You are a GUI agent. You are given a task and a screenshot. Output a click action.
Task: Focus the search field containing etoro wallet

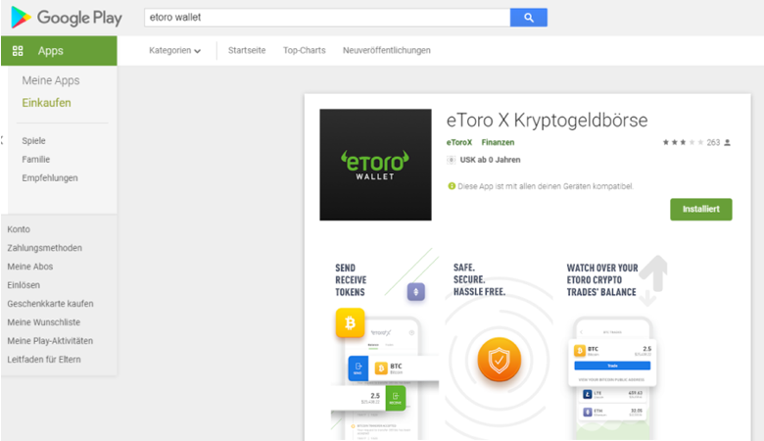327,18
